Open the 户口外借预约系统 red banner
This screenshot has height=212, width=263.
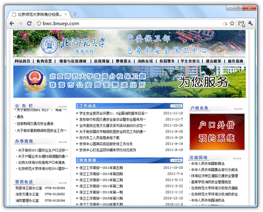point(217,132)
